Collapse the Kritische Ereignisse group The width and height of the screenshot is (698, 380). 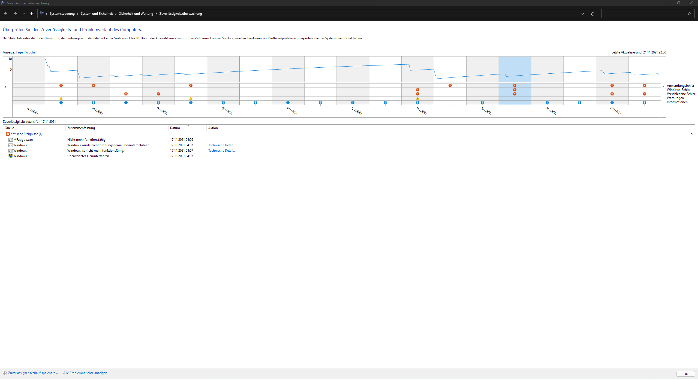click(691, 134)
